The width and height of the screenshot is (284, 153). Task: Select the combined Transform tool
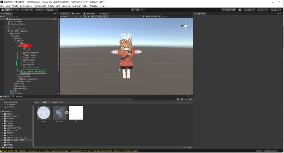tap(26, 10)
